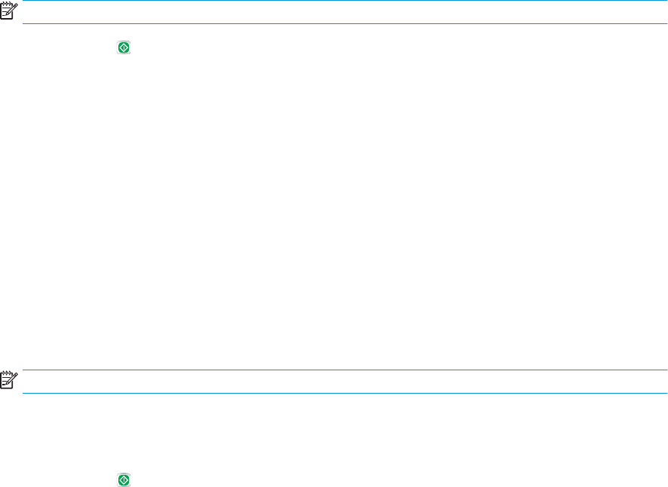Click the lower notepad-and-pencil note icon

9,380
